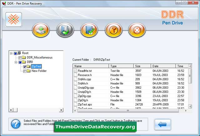Click the ZipTest folder icon
This screenshot has height=136, width=200.
click(28, 66)
